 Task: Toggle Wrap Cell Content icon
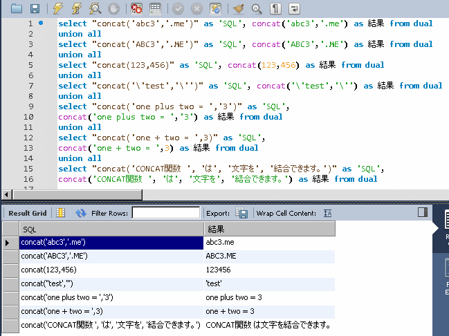coord(328,213)
